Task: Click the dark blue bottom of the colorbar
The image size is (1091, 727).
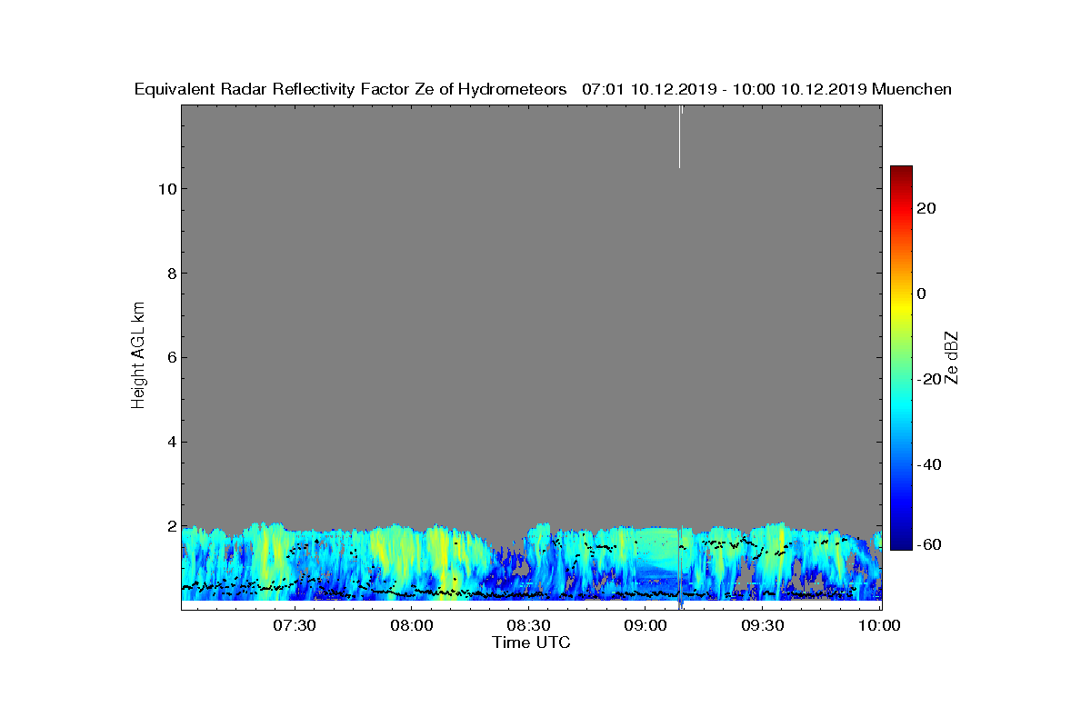Action: (901, 543)
